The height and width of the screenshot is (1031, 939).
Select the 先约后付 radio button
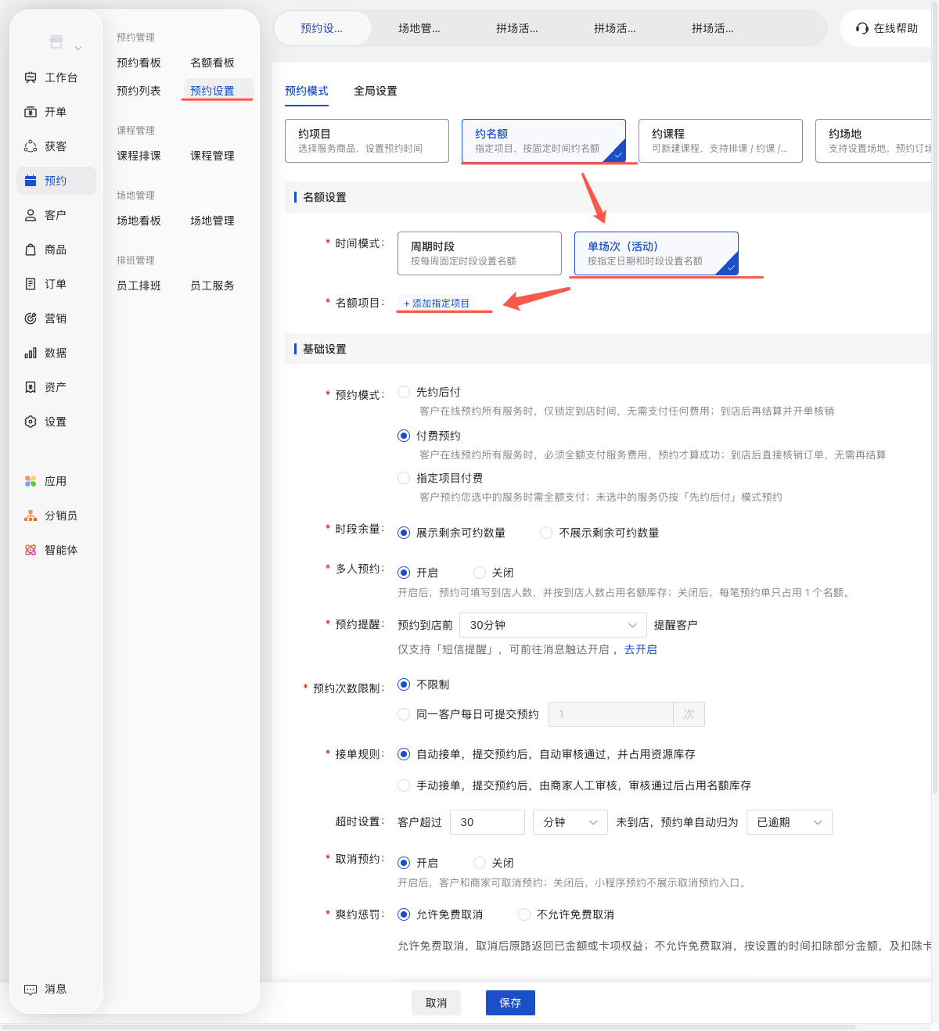[404, 392]
